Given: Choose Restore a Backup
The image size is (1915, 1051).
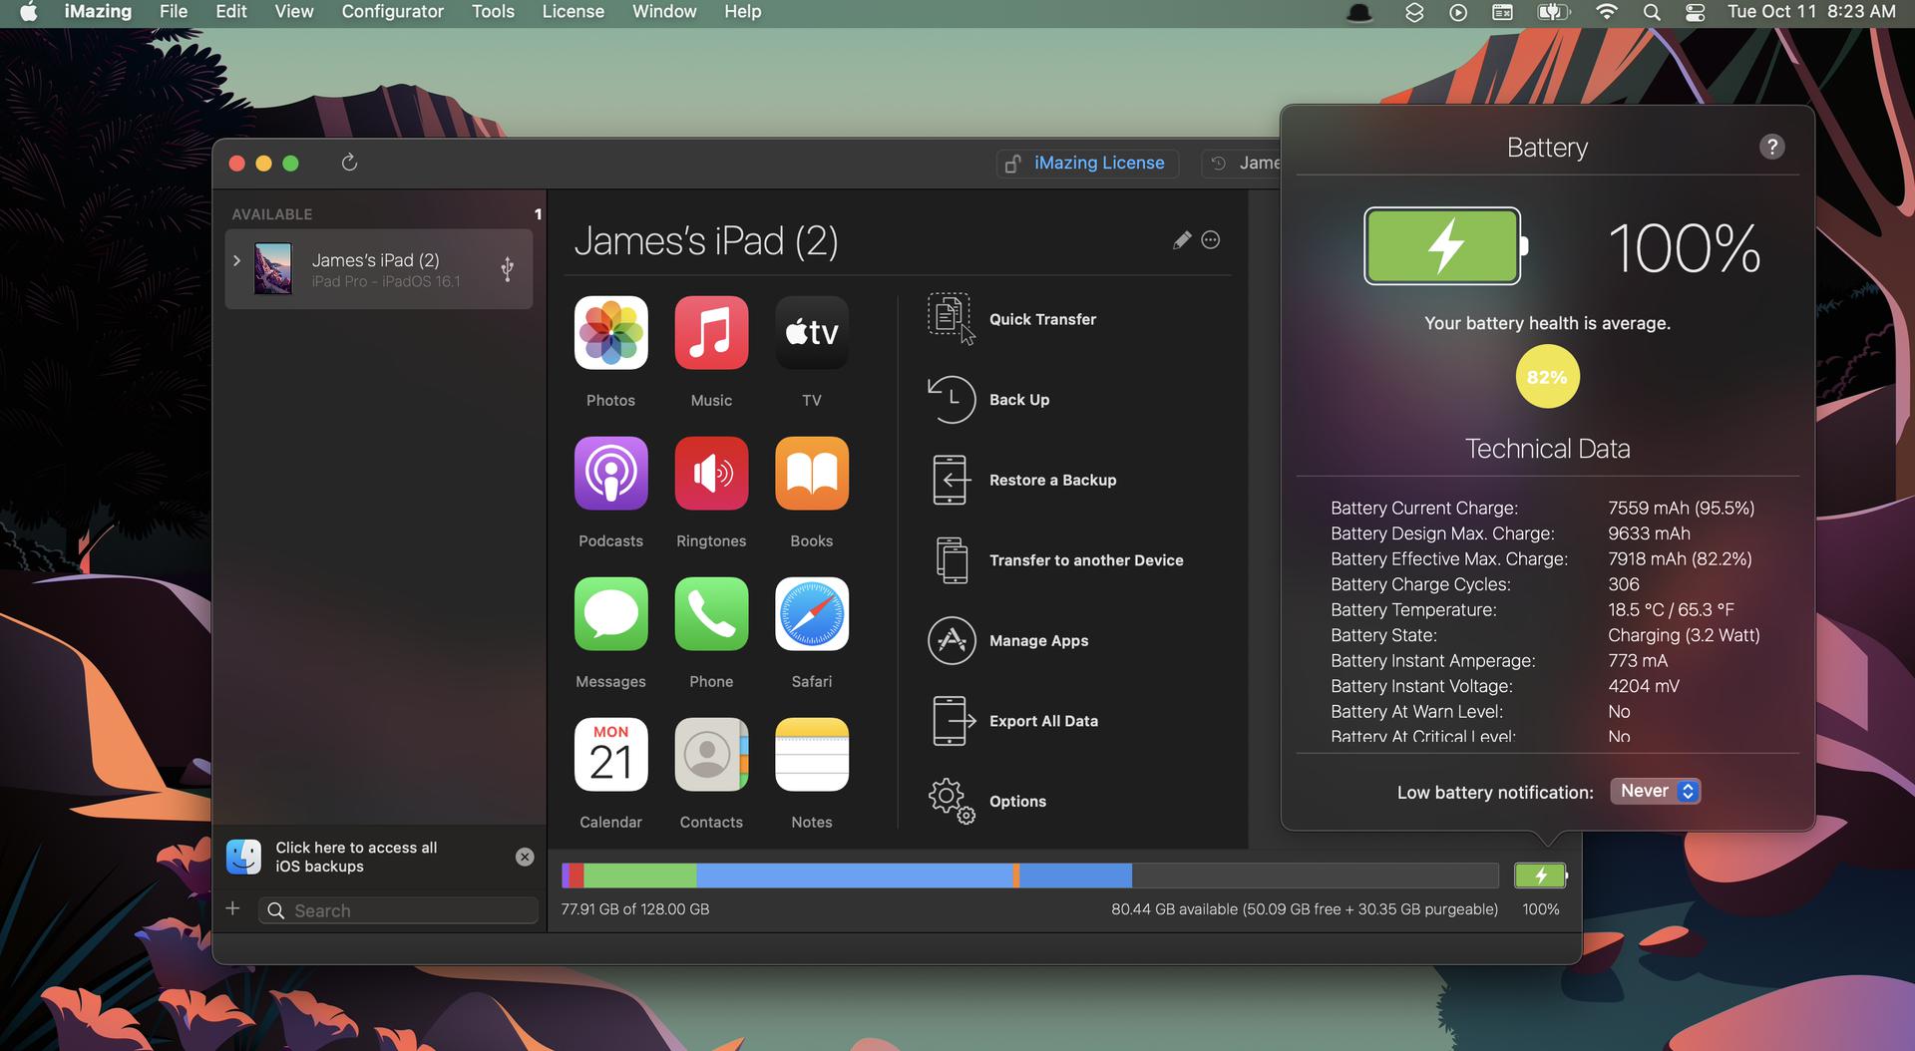Looking at the screenshot, I should click(1022, 480).
